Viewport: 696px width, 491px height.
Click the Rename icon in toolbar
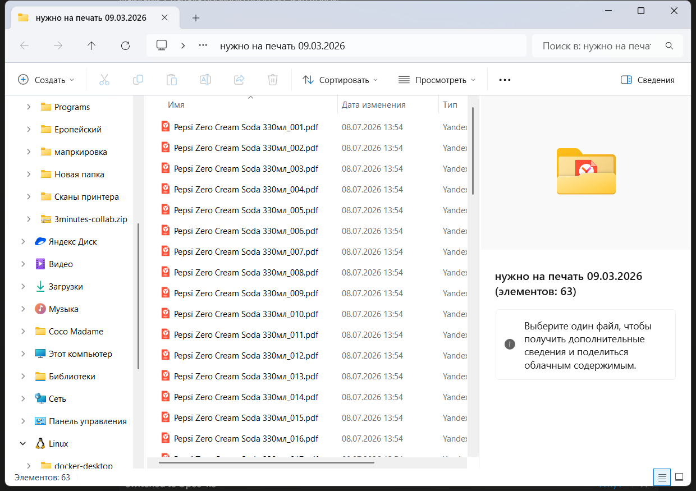(205, 80)
